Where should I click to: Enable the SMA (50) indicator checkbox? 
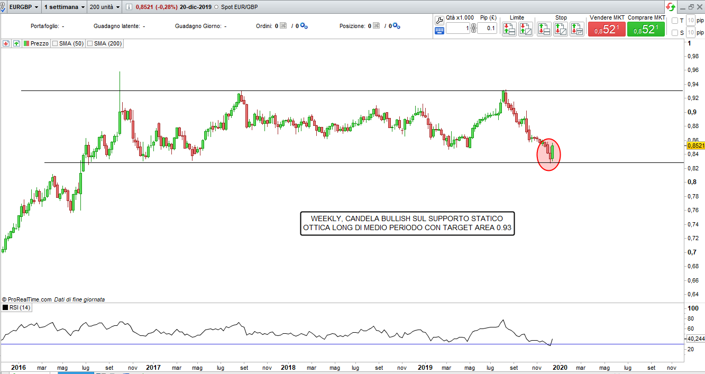[55, 44]
